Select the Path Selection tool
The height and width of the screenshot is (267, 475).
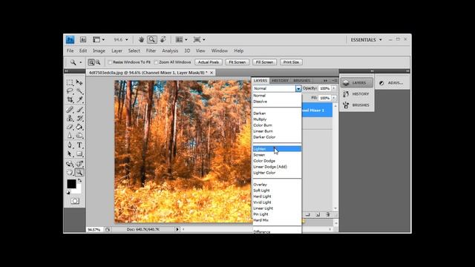[70, 154]
